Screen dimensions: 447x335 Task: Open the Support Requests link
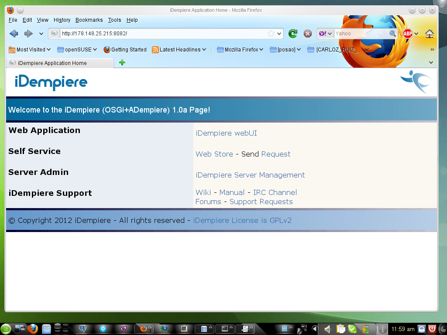(261, 202)
